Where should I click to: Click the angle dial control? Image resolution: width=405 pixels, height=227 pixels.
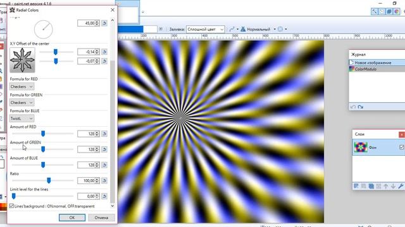click(44, 30)
